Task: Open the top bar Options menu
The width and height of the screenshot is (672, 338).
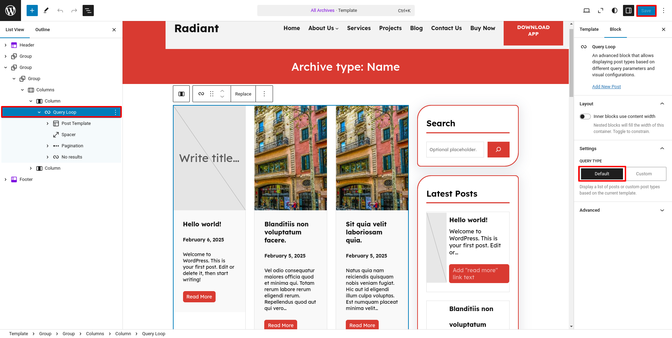Action: pos(664,10)
